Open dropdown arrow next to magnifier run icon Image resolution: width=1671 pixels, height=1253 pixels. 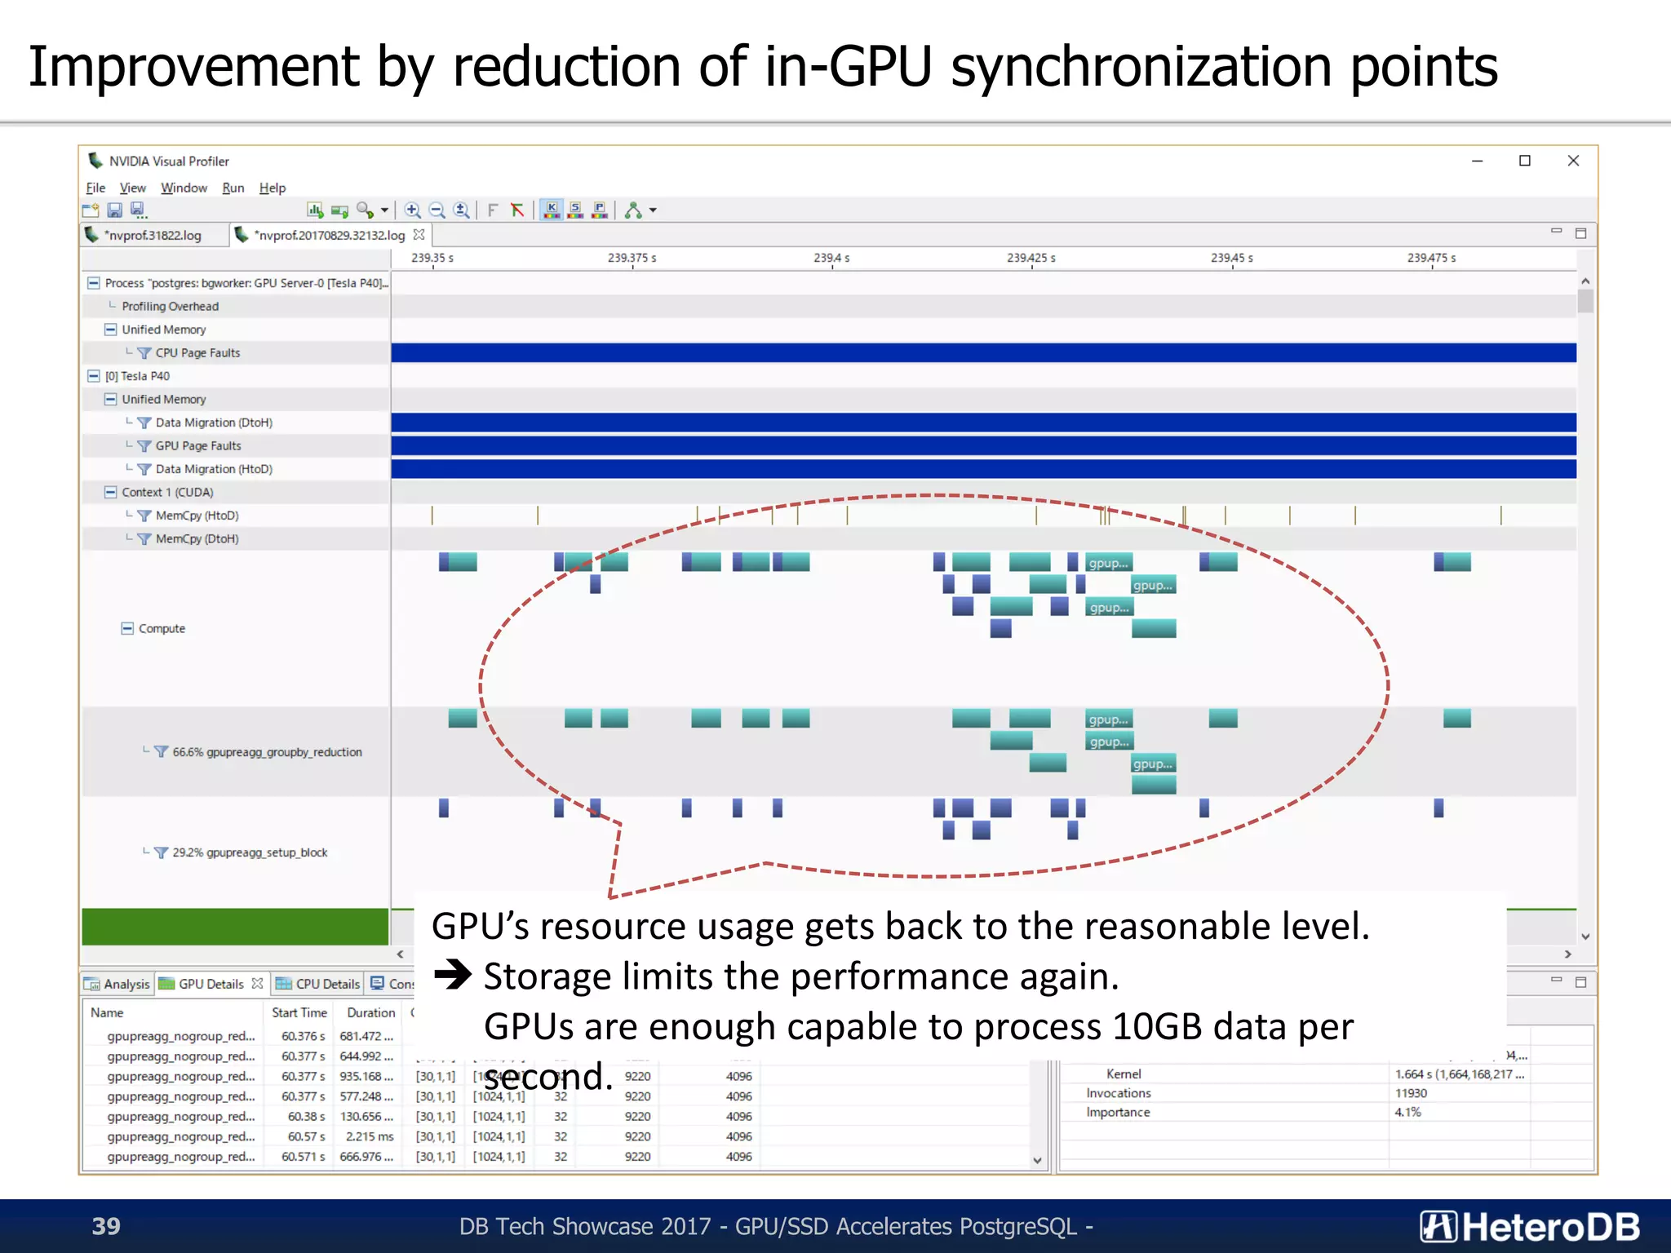point(384,210)
